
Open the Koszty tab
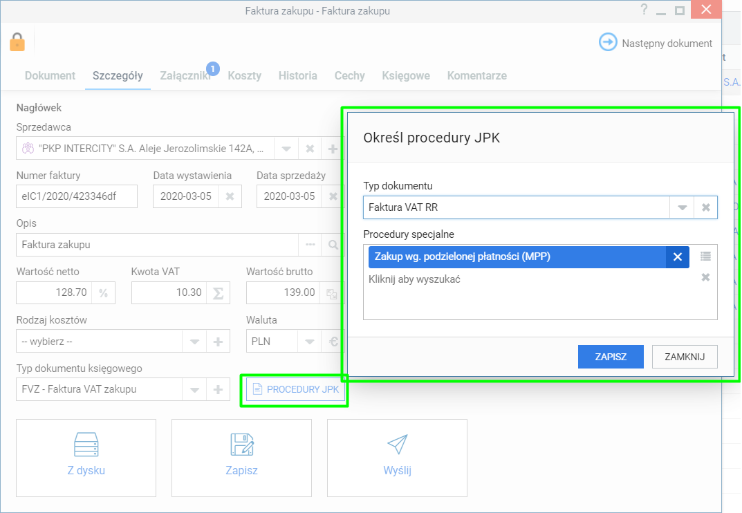tap(244, 76)
